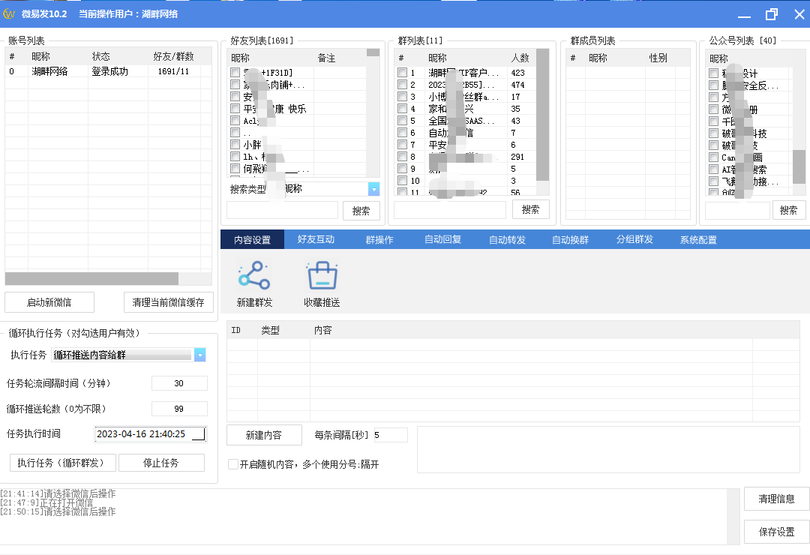Click log line [21:47:9]正在打开微信
The width and height of the screenshot is (810, 555).
(x=47, y=502)
